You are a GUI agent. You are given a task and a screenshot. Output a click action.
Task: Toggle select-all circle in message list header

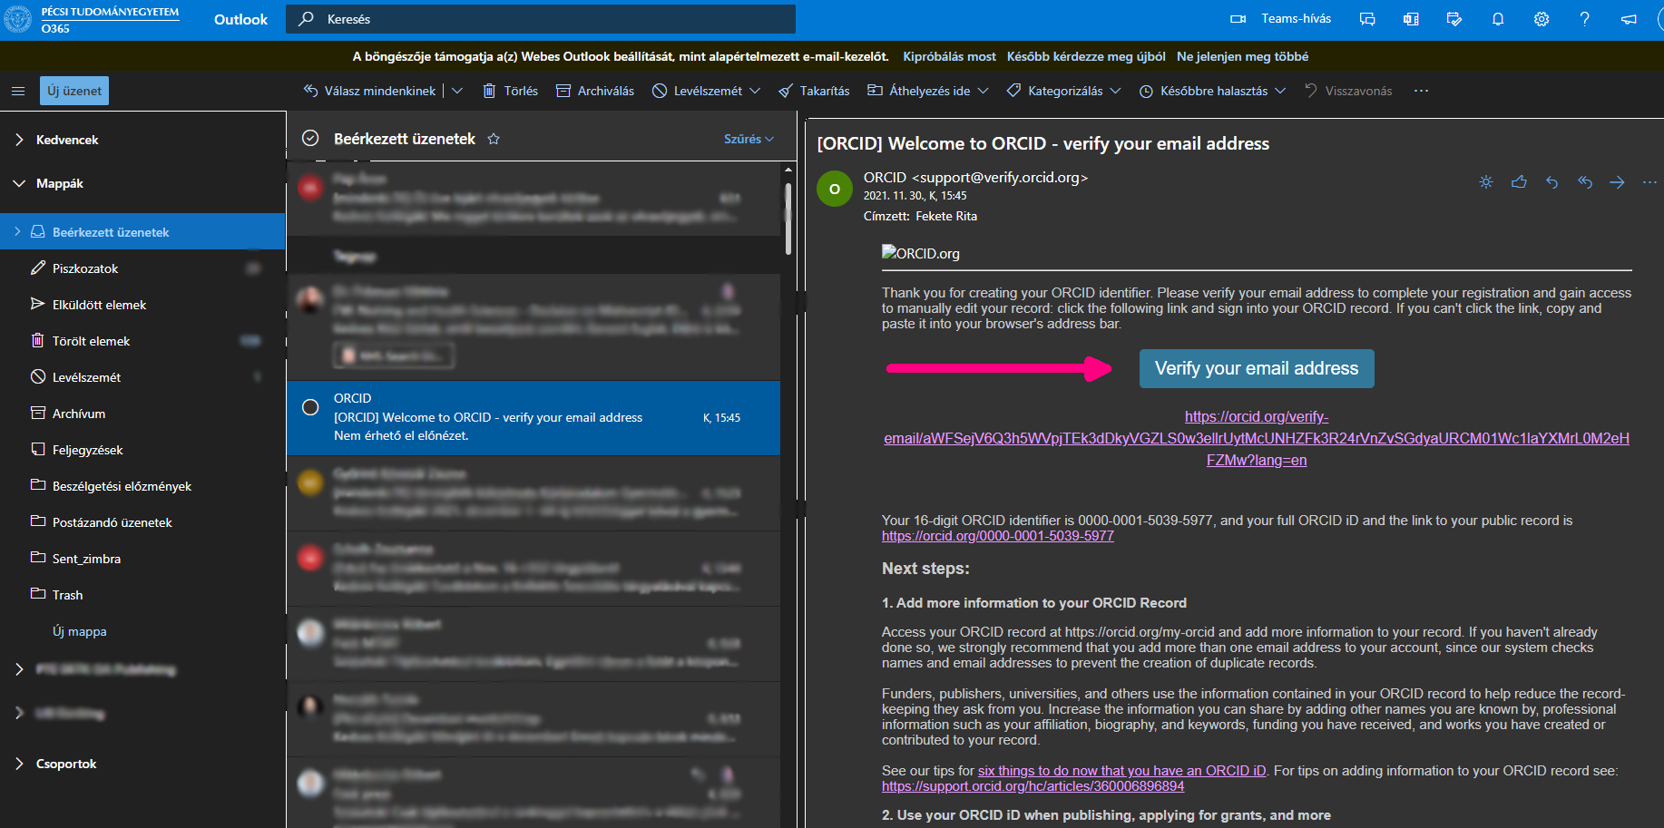click(x=310, y=139)
